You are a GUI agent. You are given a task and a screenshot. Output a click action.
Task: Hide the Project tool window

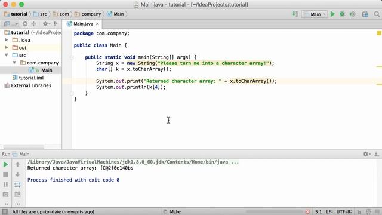56,24
